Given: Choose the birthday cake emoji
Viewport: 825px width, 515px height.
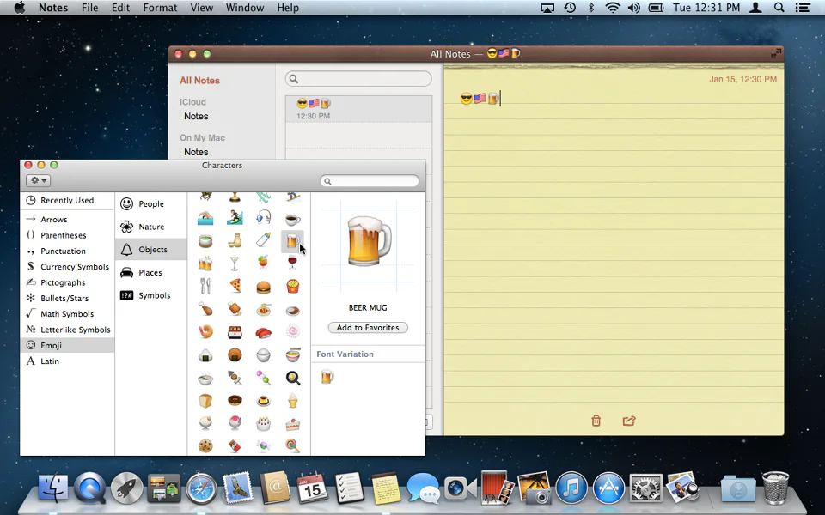Looking at the screenshot, I should tap(263, 423).
